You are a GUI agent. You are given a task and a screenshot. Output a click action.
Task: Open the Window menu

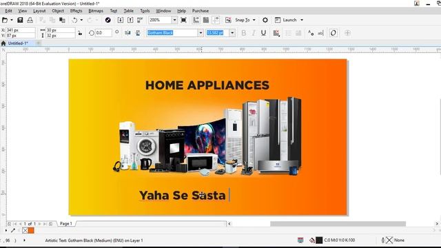pyautogui.click(x=163, y=11)
